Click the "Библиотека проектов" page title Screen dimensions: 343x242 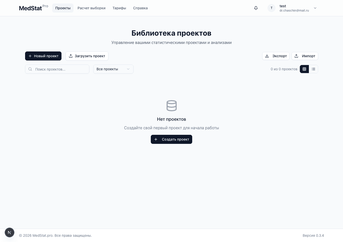tap(171, 33)
